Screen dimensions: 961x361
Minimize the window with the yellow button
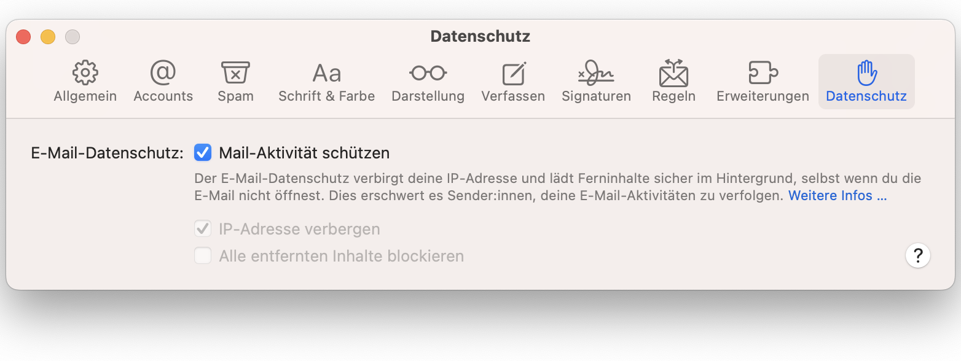[48, 37]
